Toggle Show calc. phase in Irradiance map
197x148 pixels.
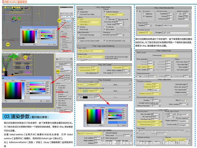(189, 62)
